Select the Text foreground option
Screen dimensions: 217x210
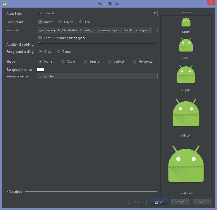(80, 22)
